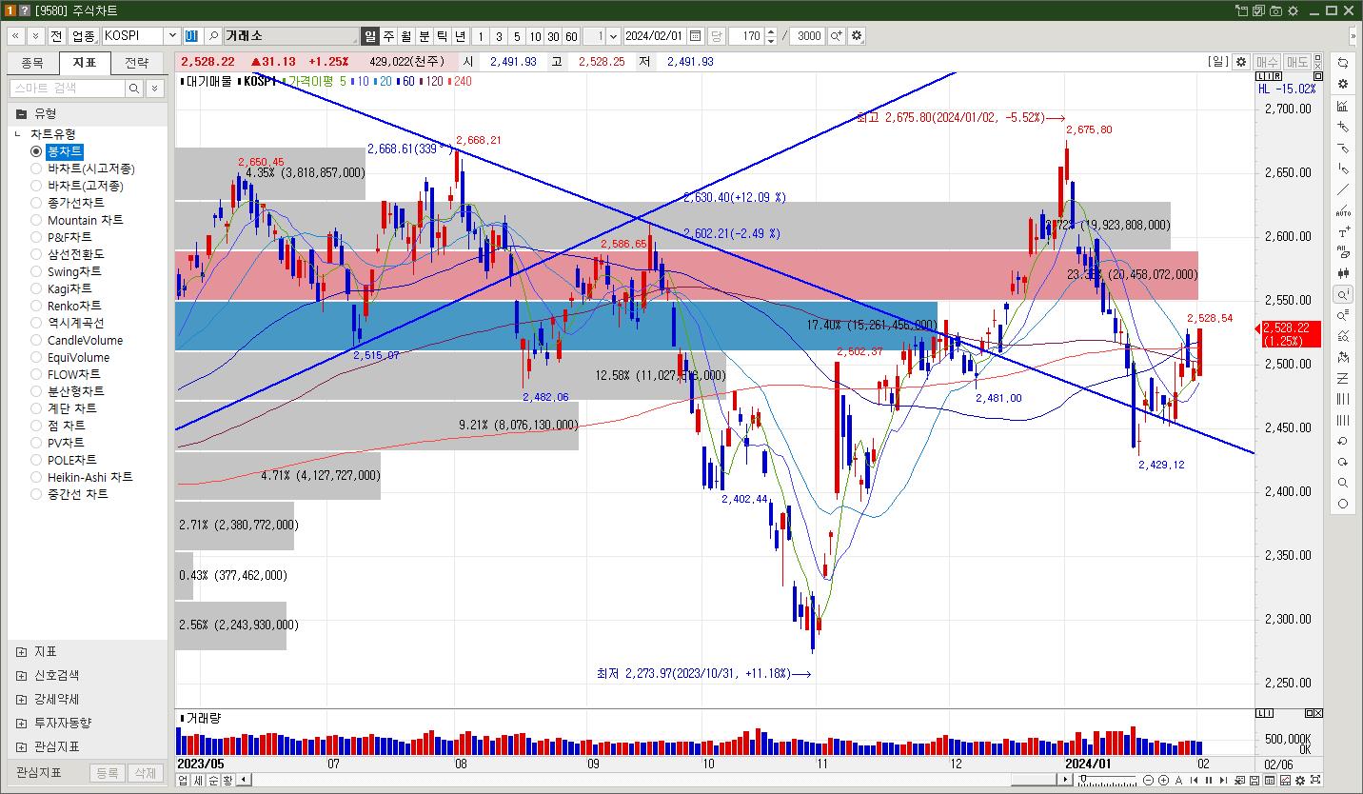This screenshot has width=1363, height=794.
Task: Click the zoom-out minus icon in bottom bar
Action: click(x=1148, y=781)
